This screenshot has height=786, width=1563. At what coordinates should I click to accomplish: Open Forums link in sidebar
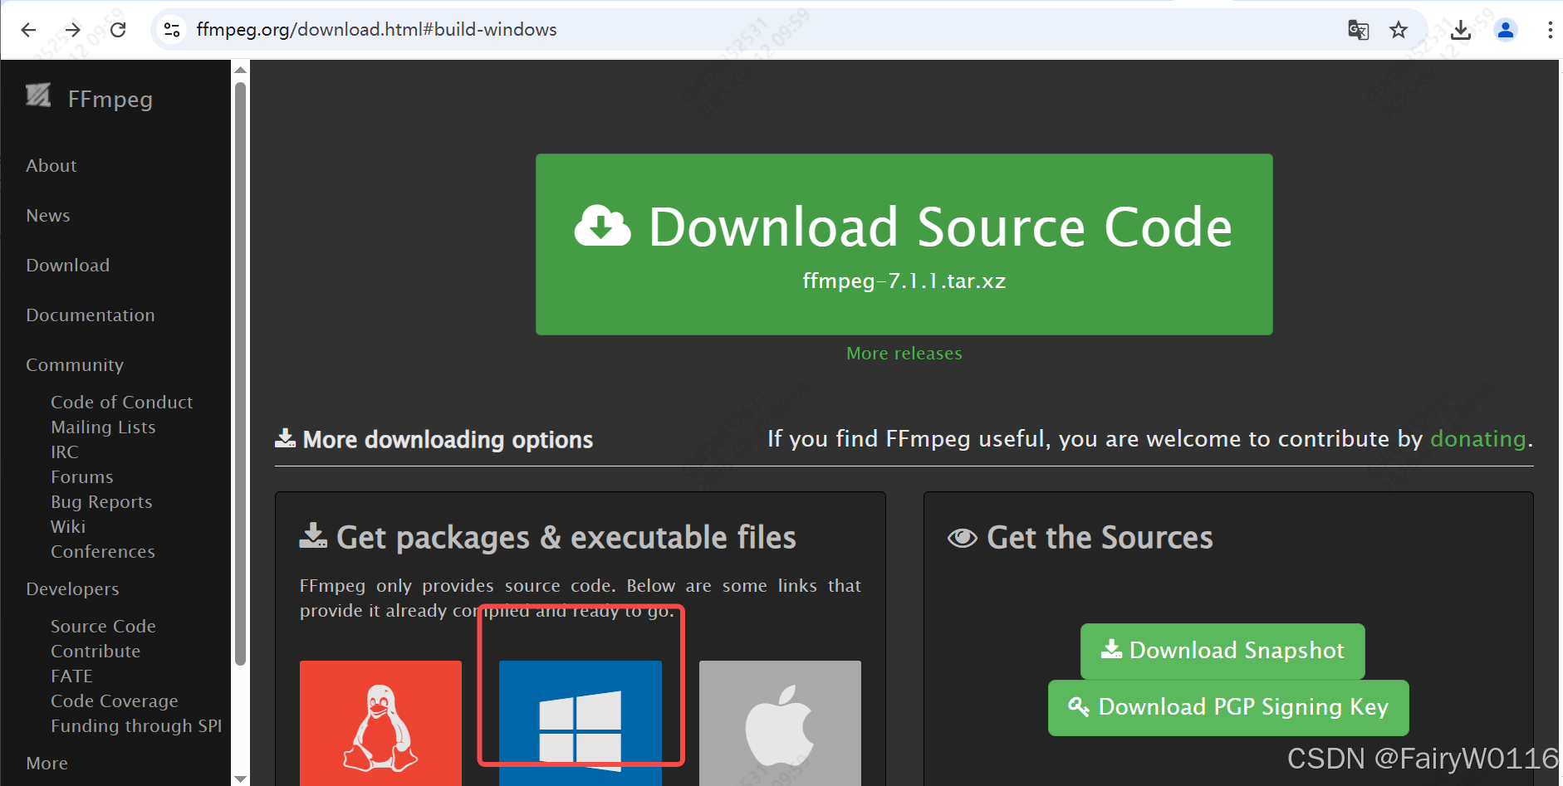point(82,477)
